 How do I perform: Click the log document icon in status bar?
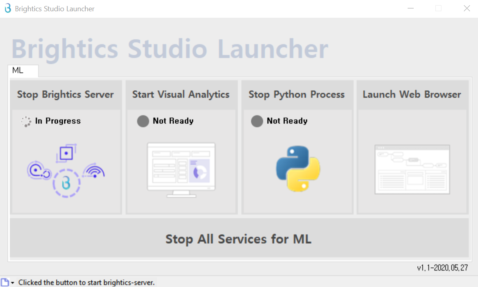[5, 282]
